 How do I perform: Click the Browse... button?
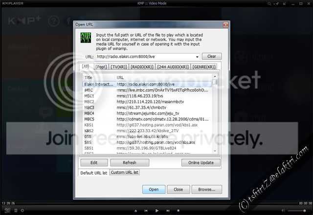[x=206, y=189]
